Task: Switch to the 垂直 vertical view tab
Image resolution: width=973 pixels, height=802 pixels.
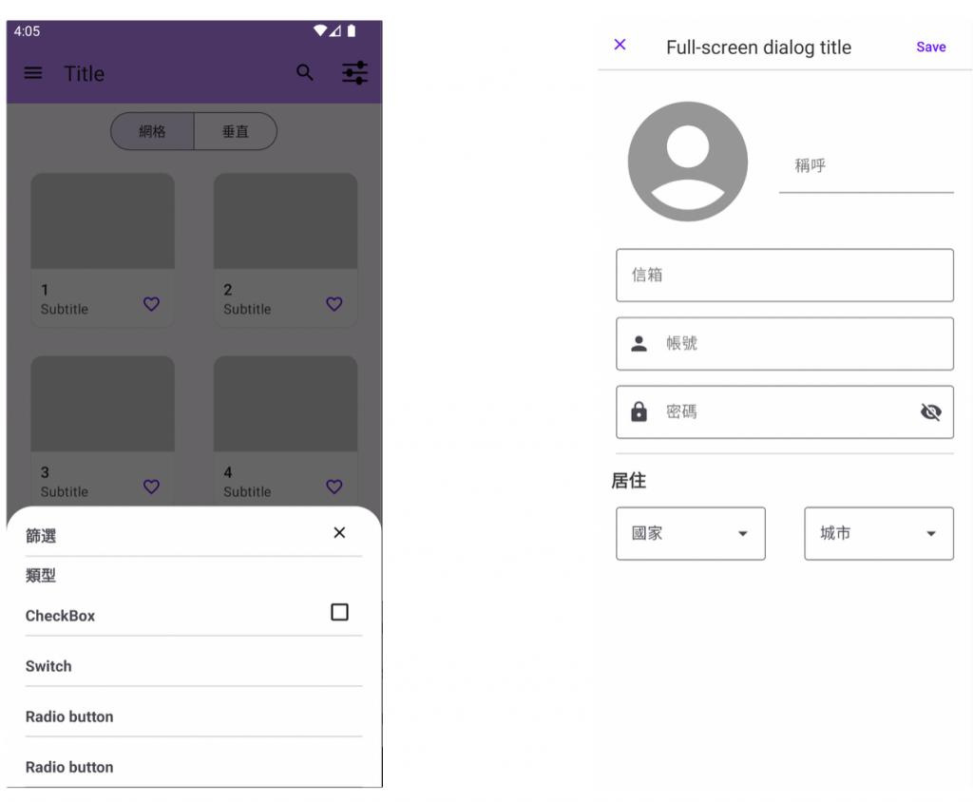Action: pyautogui.click(x=236, y=131)
